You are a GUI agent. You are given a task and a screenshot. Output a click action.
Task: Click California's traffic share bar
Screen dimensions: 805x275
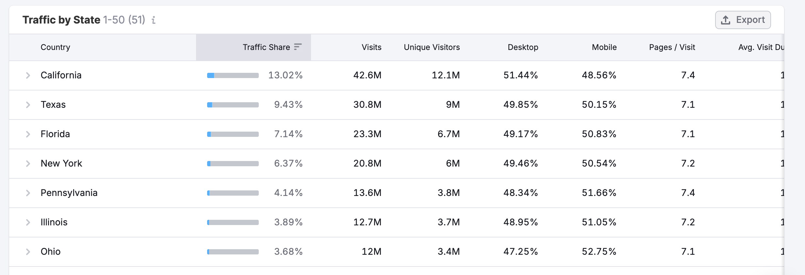[233, 75]
